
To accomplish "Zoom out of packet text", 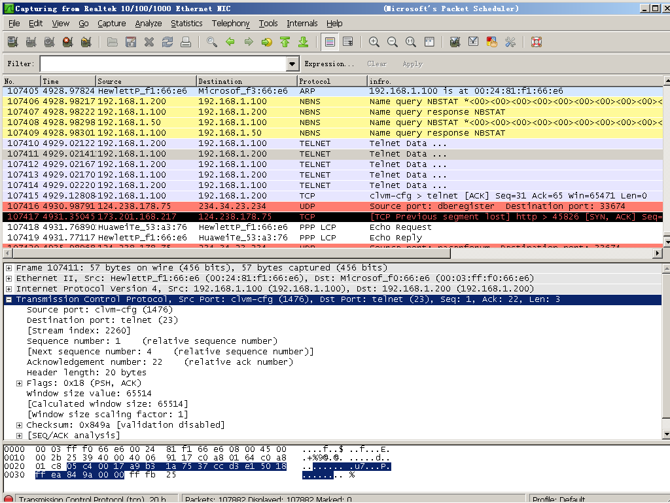I will click(393, 42).
